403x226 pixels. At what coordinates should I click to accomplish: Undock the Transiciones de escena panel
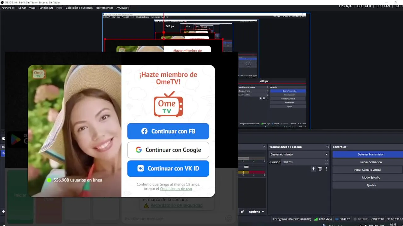pos(327,147)
